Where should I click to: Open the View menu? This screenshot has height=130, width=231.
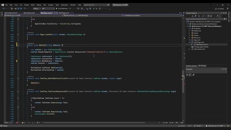(16, 5)
